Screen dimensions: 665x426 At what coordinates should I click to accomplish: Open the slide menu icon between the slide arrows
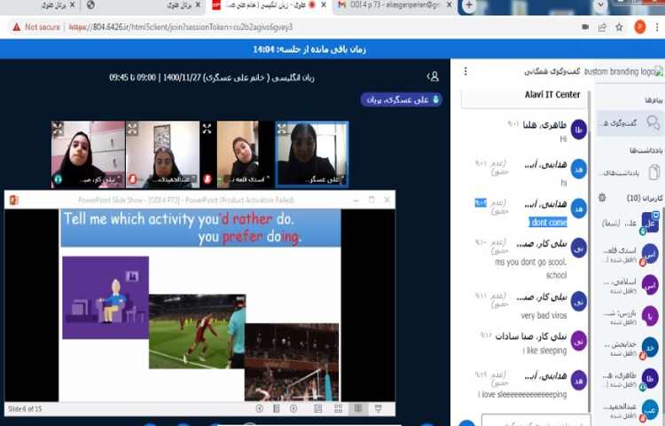277,408
